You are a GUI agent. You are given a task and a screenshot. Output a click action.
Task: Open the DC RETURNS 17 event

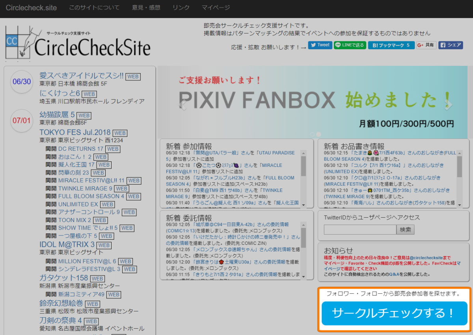(x=81, y=149)
